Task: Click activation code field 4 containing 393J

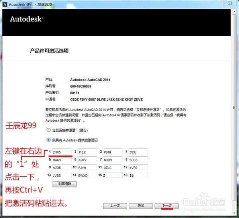Action: [x=138, y=152]
